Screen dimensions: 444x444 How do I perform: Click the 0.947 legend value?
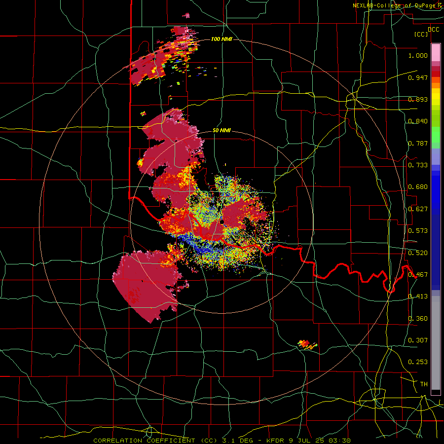[x=418, y=77]
